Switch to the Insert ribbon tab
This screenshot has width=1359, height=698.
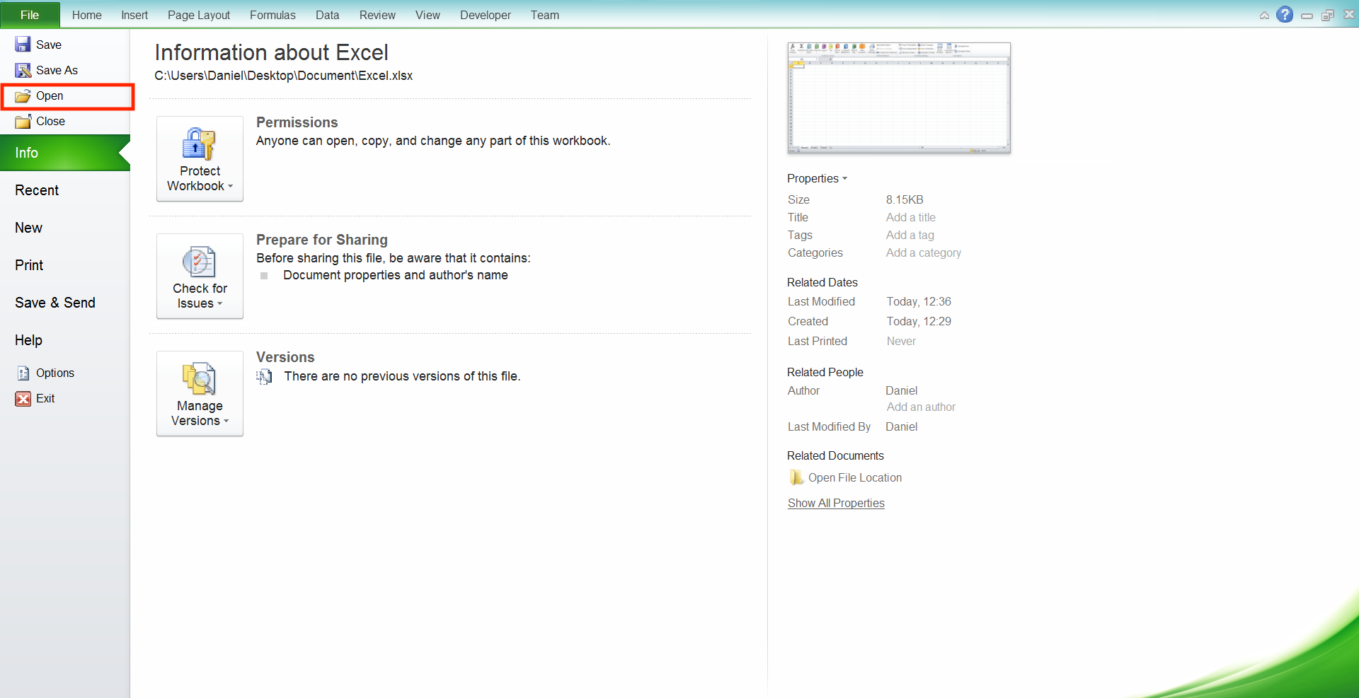click(134, 15)
